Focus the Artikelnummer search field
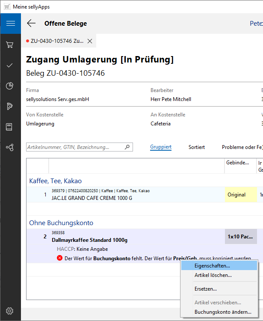This screenshot has width=263, height=321. pyautogui.click(x=75, y=147)
